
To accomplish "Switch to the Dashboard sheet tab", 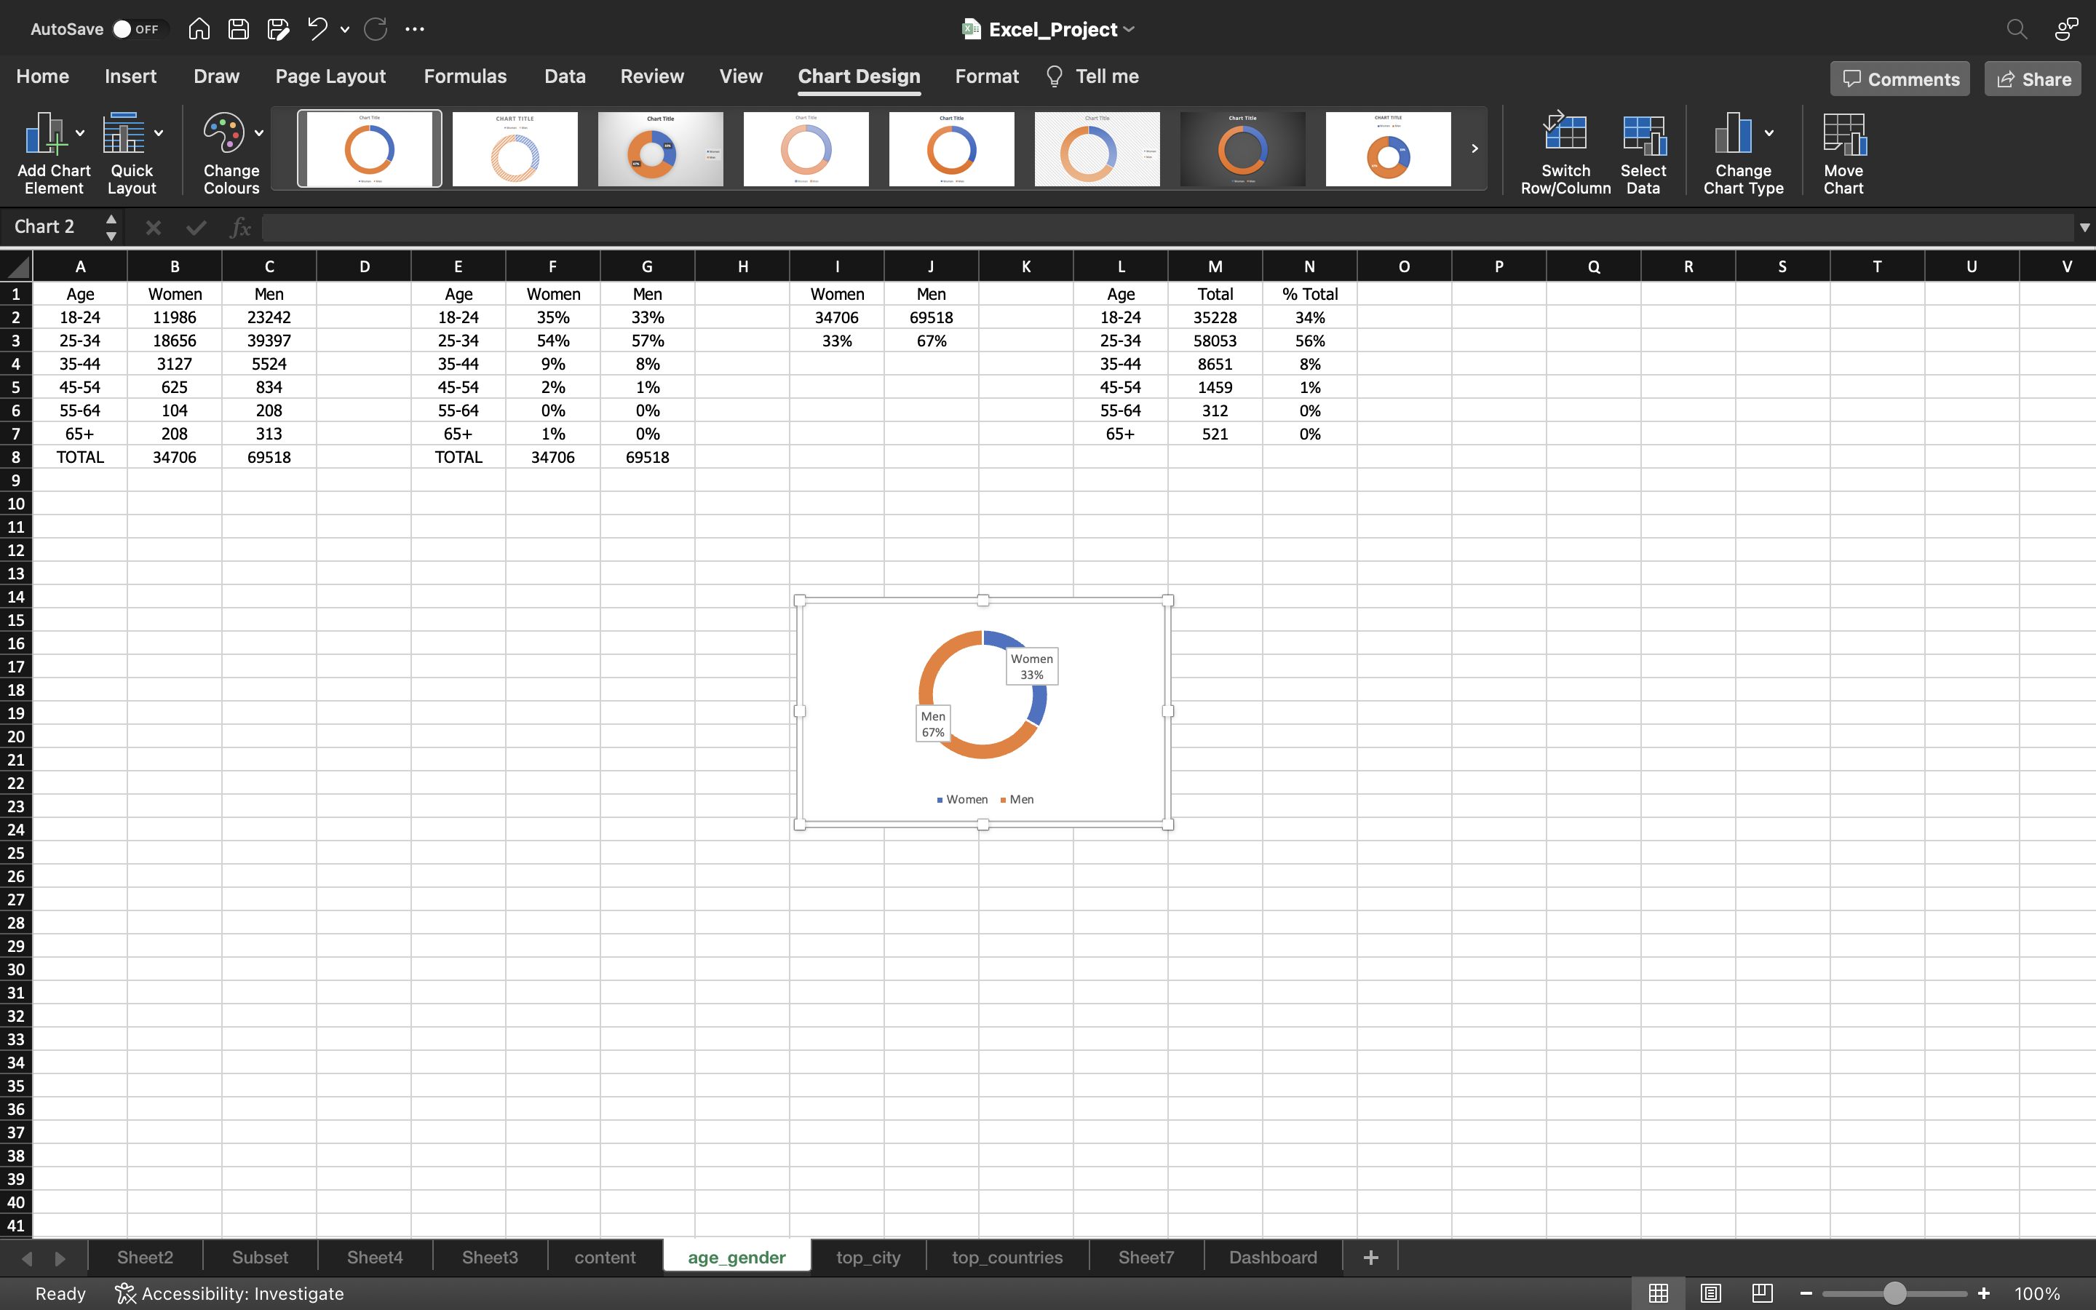I will (x=1272, y=1256).
